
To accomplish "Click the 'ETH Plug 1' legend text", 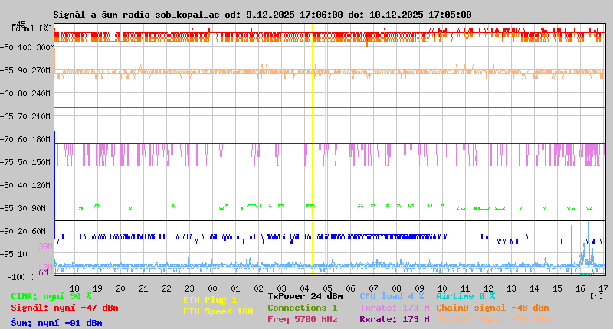I will [x=210, y=300].
